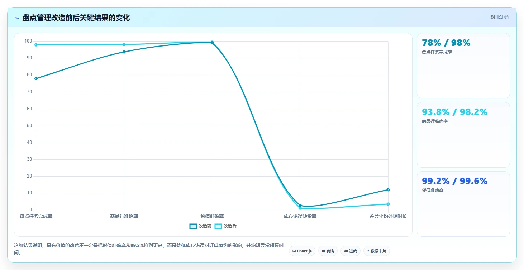Click the x-axis label 盘点任务完成率

[36, 216]
